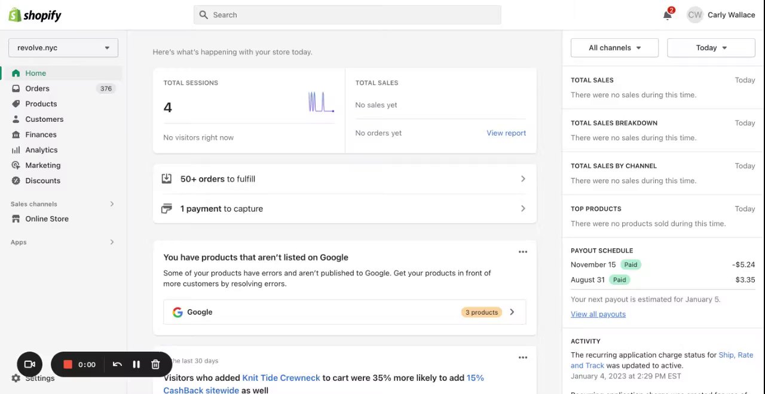The height and width of the screenshot is (394, 765).
Task: Pause the screen recording
Action: [136, 364]
